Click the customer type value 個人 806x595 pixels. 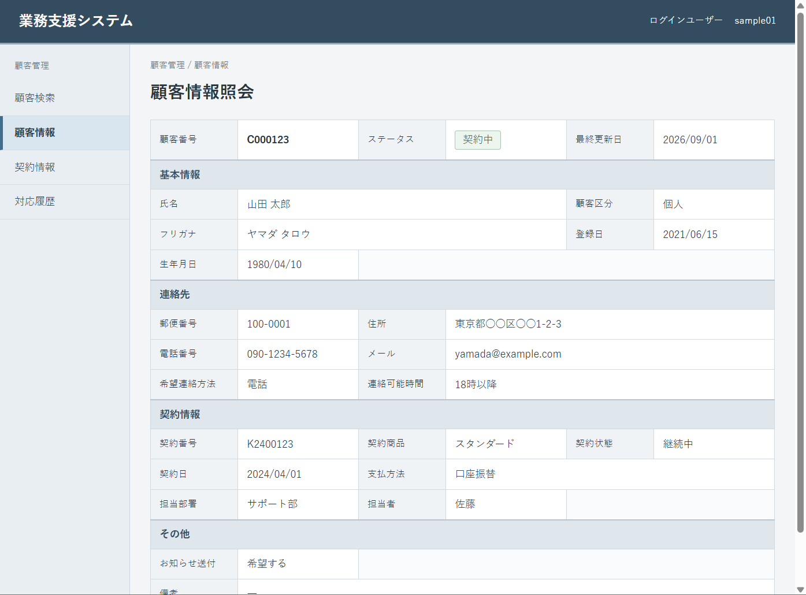pyautogui.click(x=673, y=204)
